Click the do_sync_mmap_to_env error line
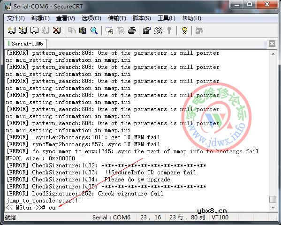 pyautogui.click(x=133, y=151)
